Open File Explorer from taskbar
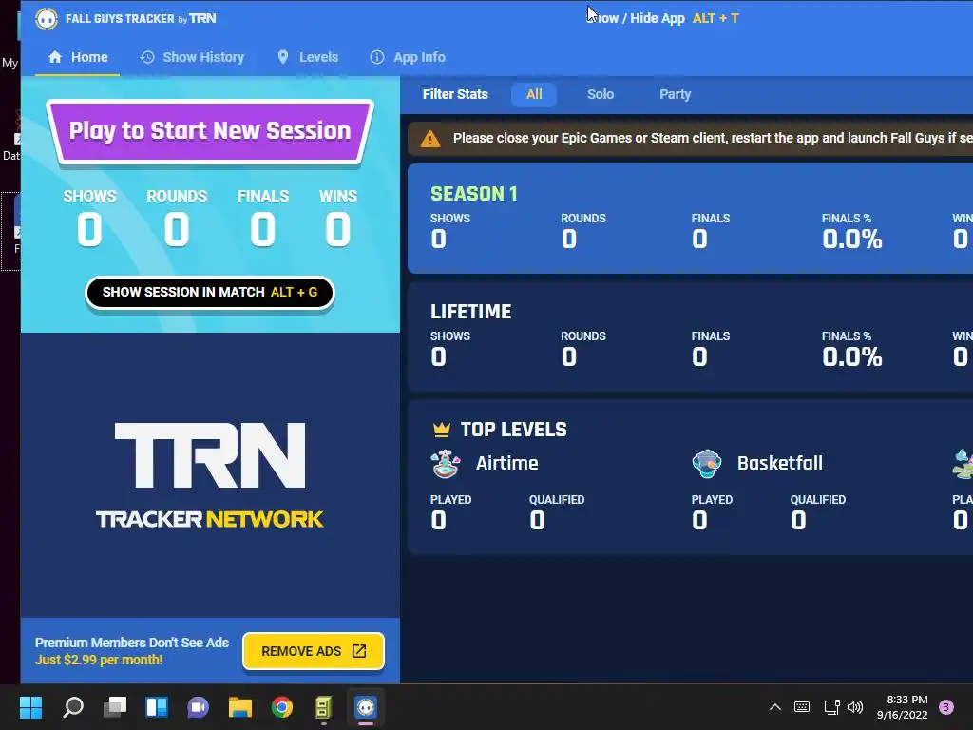The height and width of the screenshot is (730, 973). pyautogui.click(x=240, y=707)
